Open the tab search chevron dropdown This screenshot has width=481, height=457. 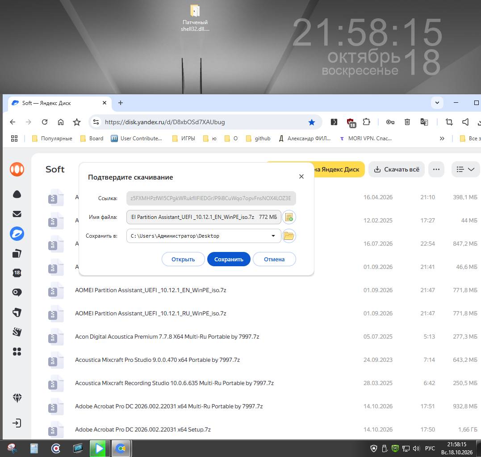tap(437, 103)
